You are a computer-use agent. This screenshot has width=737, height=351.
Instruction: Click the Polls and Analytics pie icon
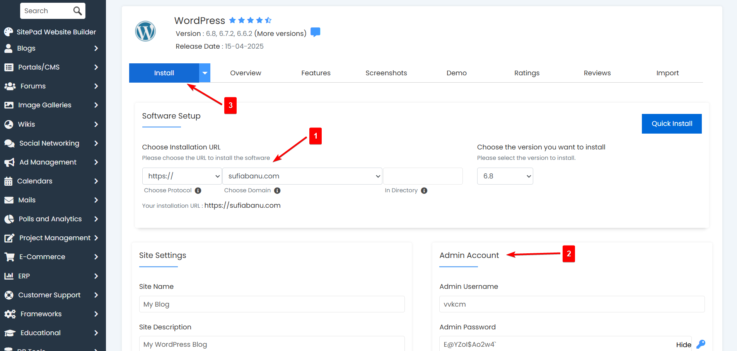coord(9,219)
